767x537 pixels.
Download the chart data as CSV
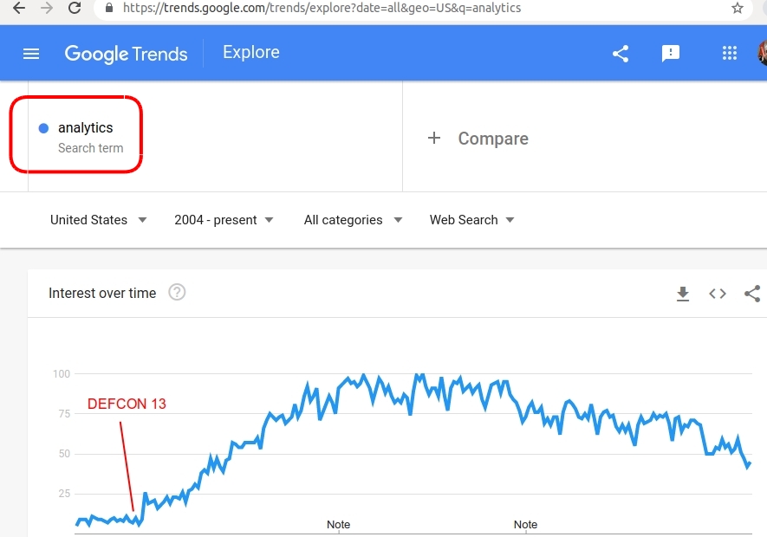point(682,294)
